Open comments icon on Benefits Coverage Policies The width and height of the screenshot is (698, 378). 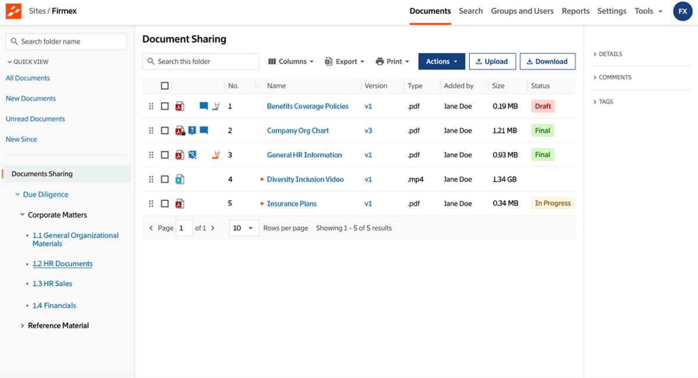pos(205,106)
